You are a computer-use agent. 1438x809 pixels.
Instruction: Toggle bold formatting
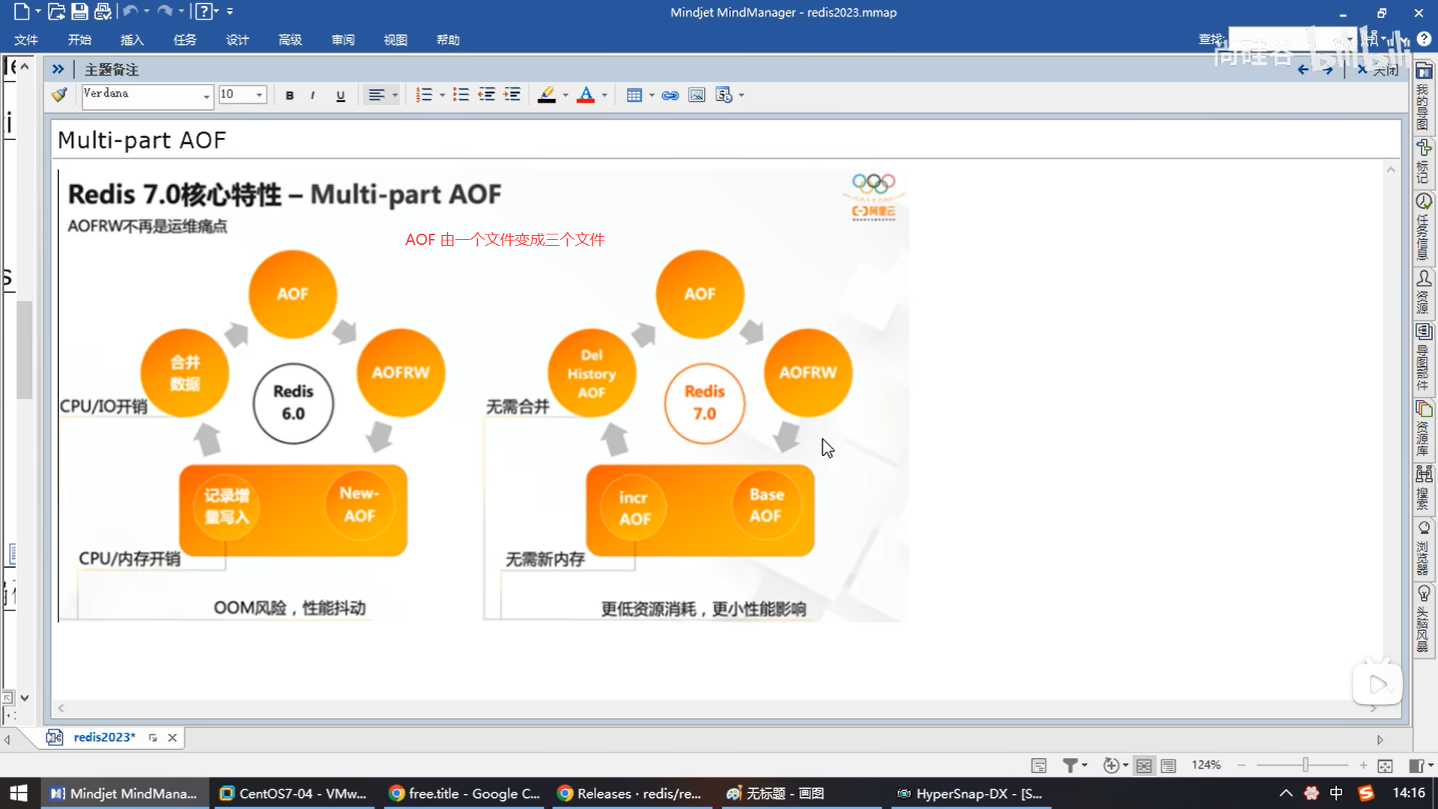(290, 95)
